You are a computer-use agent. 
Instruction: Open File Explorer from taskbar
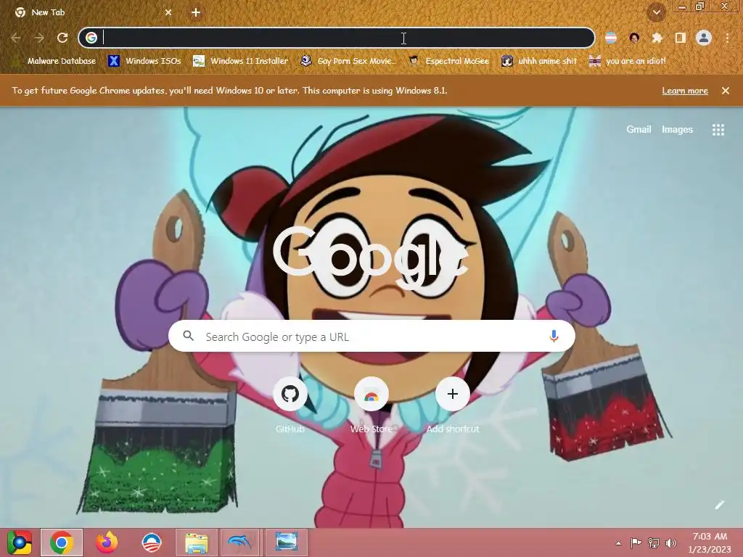point(196,542)
